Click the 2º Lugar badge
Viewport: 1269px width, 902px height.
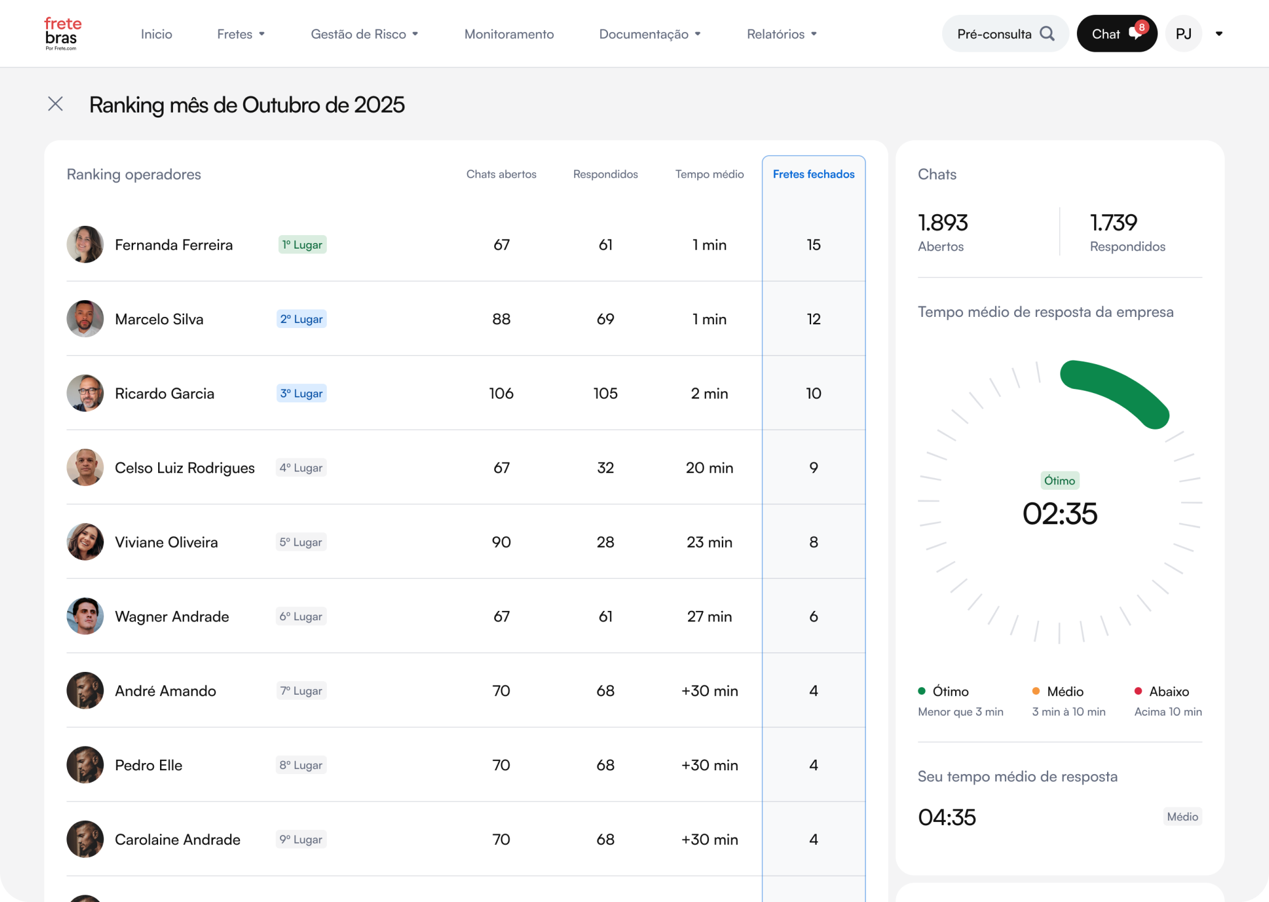(302, 319)
